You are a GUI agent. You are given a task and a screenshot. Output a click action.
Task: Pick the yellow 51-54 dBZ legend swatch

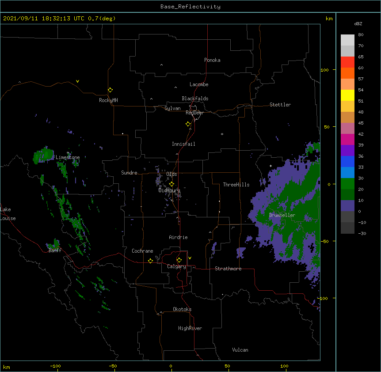[347, 95]
